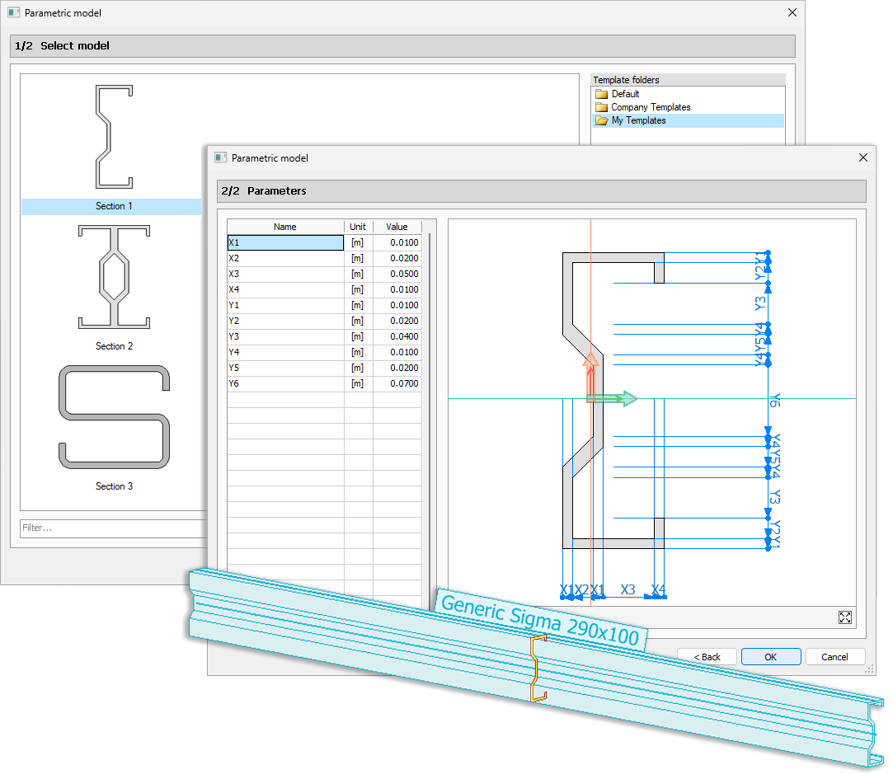Open the Company Templates folder
Image resolution: width=893 pixels, height=779 pixels.
pyautogui.click(x=650, y=107)
